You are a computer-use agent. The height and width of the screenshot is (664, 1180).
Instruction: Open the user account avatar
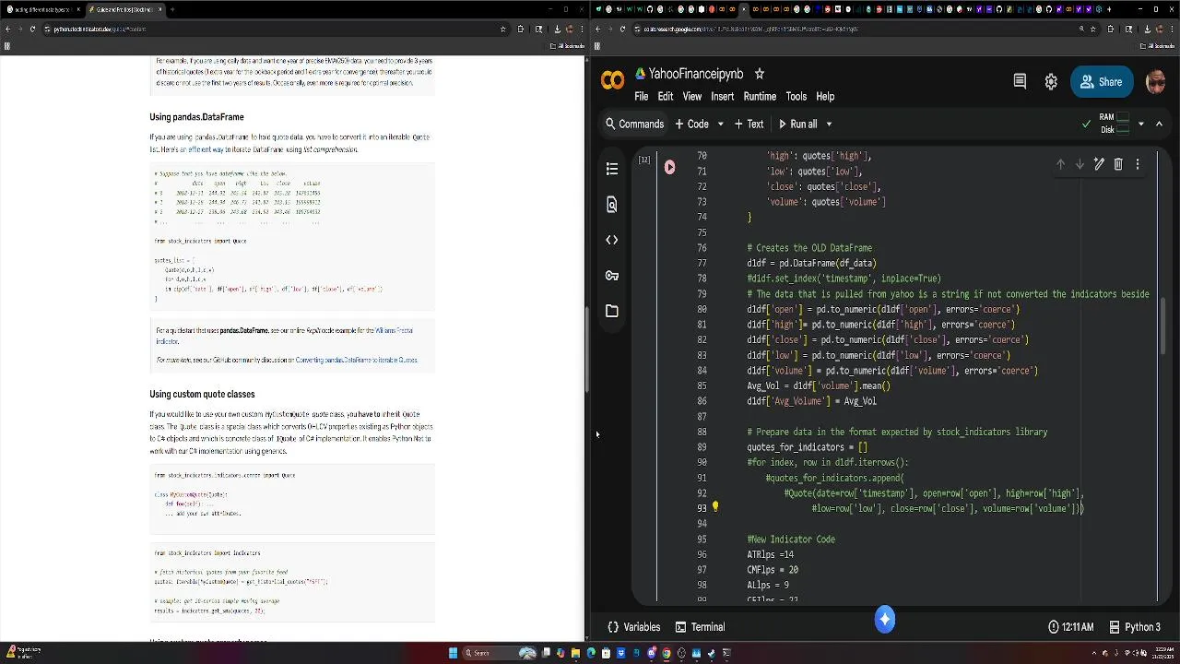pos(1156,81)
